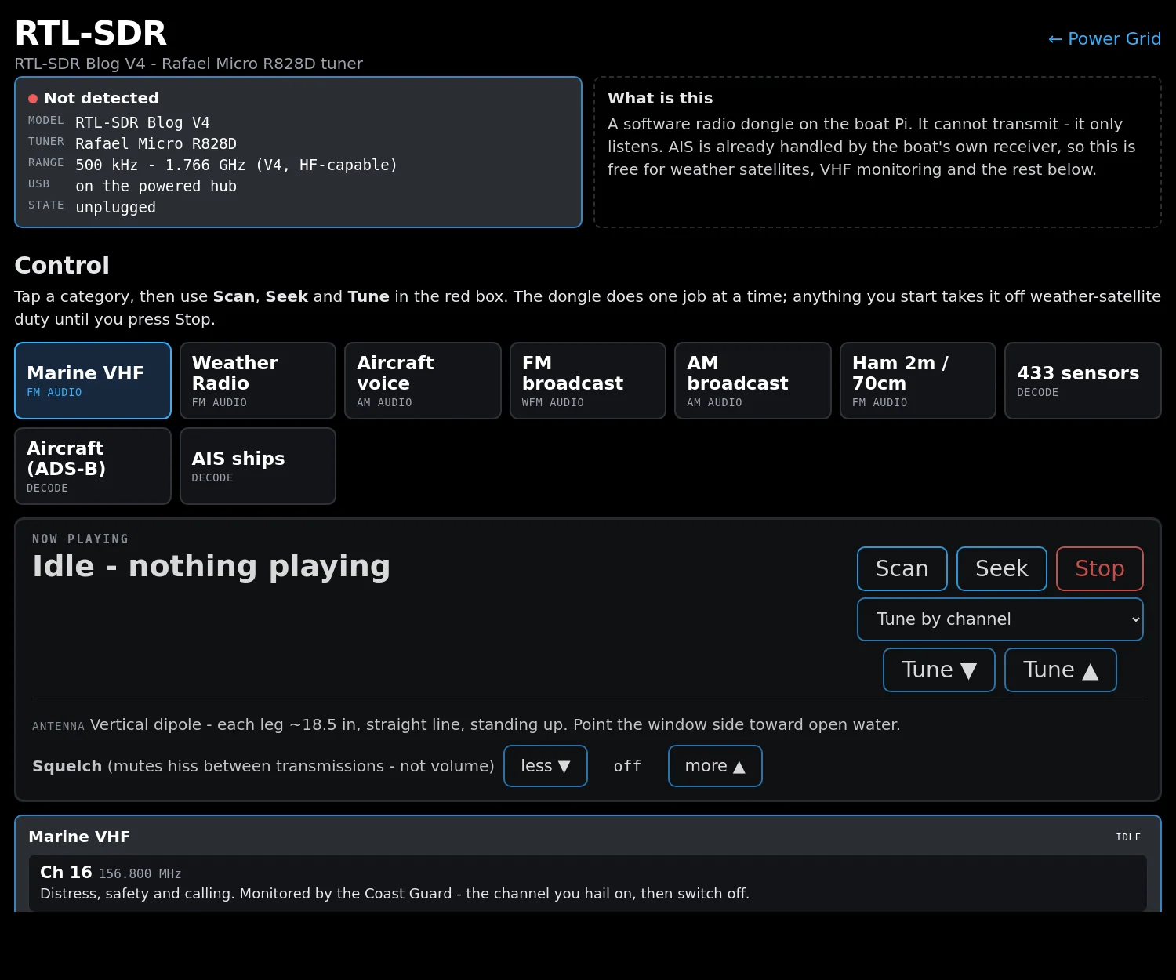Select the Marine VHF category
The image size is (1176, 980).
tap(93, 380)
